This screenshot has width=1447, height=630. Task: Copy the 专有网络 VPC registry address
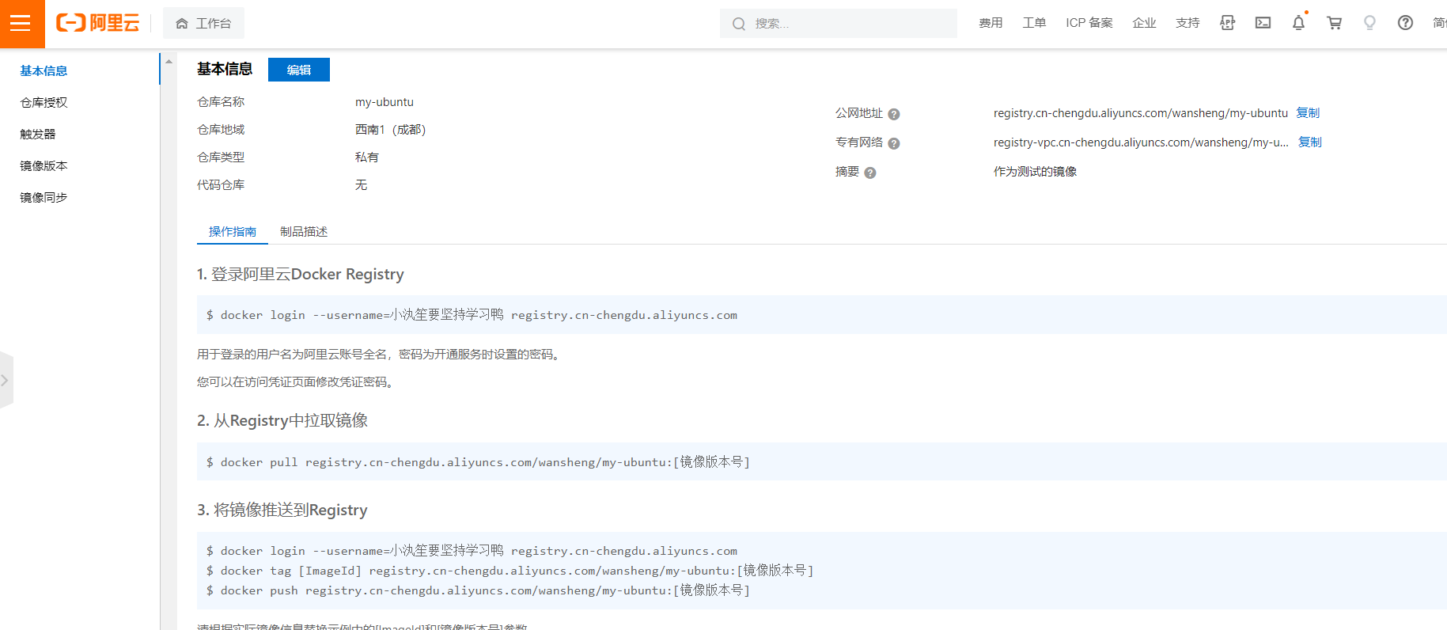(x=1310, y=142)
